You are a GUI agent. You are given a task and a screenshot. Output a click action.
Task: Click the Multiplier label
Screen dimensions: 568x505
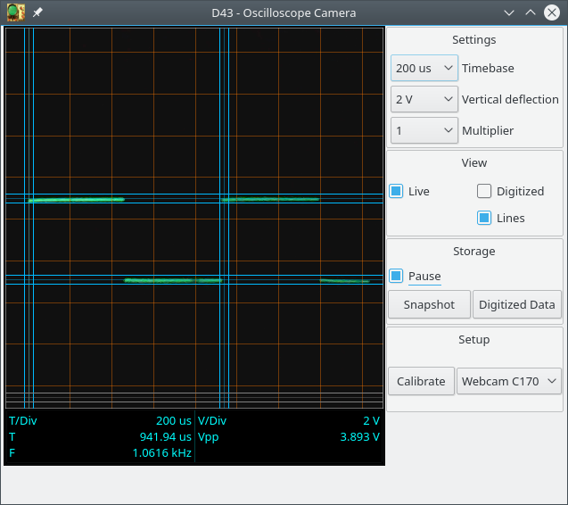click(488, 130)
